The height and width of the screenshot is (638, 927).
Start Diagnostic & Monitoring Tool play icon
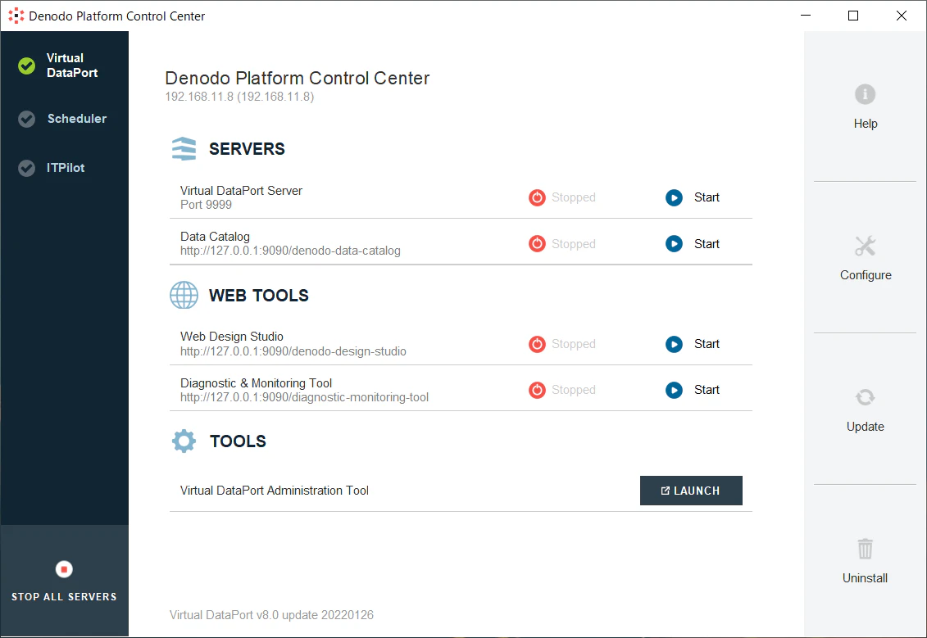tap(674, 390)
